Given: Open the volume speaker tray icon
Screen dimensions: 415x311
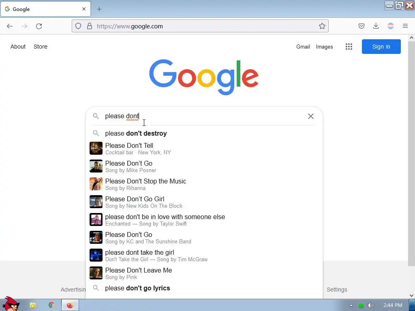Looking at the screenshot, I should [370, 305].
